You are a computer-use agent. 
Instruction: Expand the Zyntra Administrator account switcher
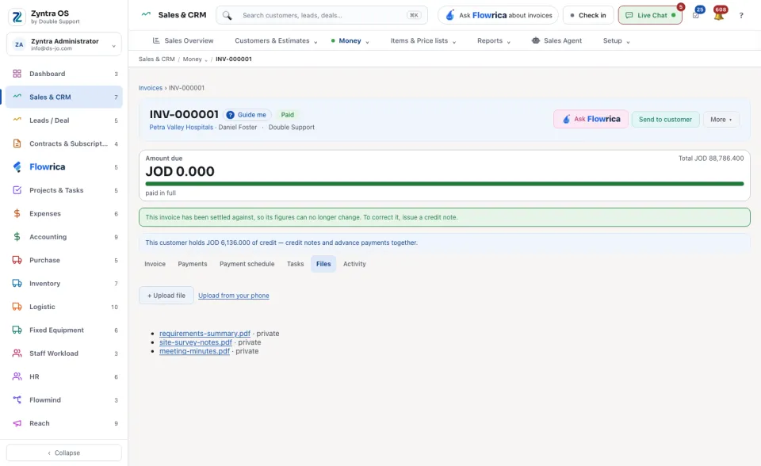tap(64, 44)
